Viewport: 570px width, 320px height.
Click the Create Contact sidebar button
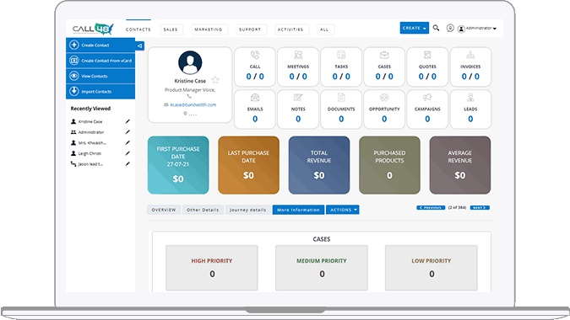(100, 45)
